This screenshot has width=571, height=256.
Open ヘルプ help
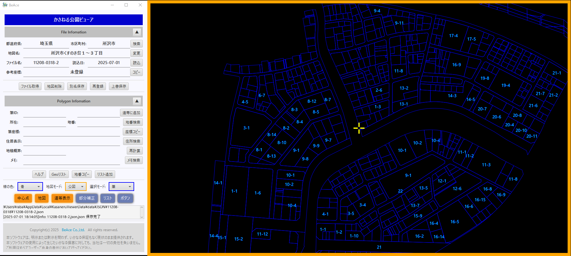tap(39, 174)
